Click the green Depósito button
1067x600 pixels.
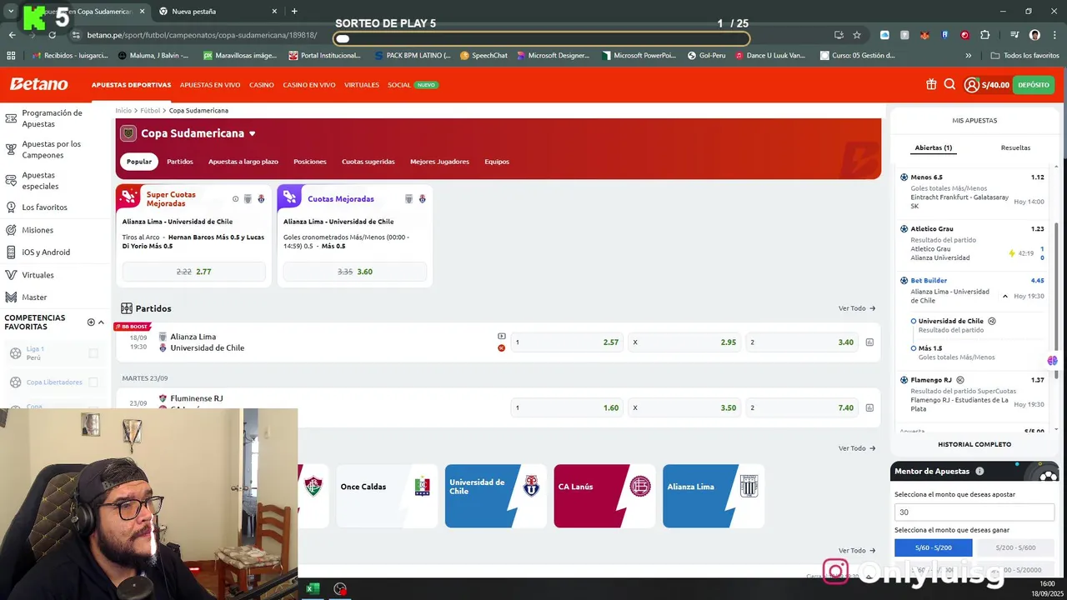click(1034, 84)
